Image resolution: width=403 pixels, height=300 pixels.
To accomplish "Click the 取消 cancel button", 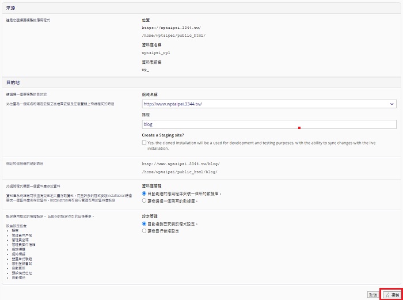I will (x=373, y=295).
